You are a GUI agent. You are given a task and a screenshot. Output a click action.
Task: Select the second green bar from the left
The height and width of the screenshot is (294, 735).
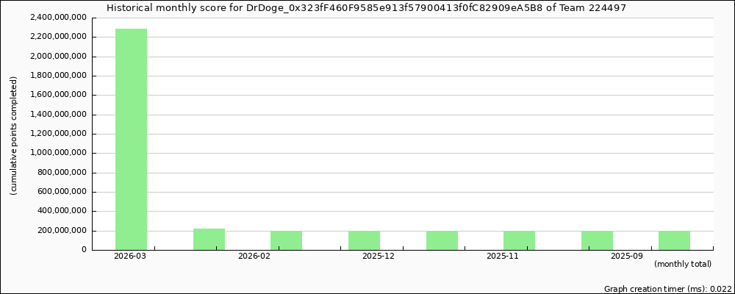[x=209, y=239]
